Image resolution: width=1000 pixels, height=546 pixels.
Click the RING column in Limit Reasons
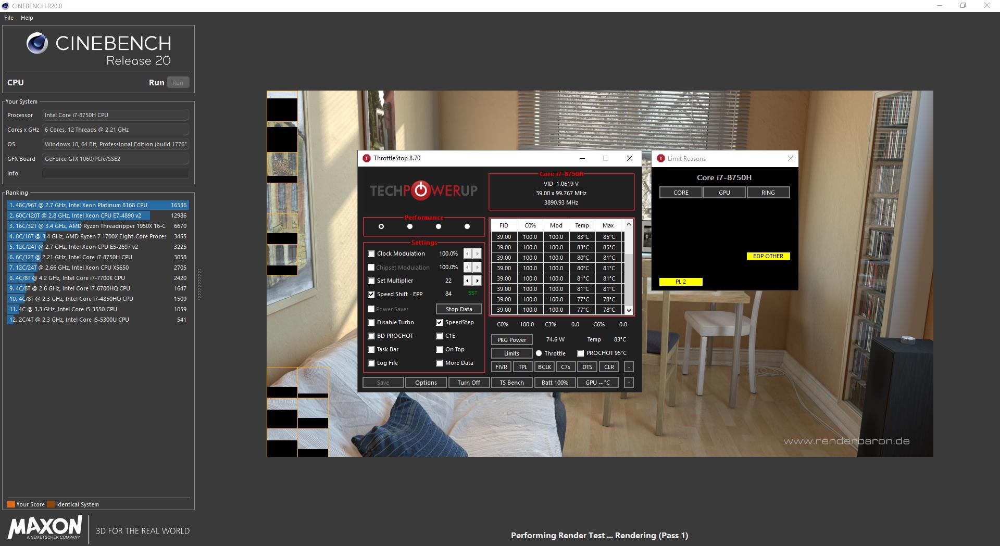pos(768,193)
